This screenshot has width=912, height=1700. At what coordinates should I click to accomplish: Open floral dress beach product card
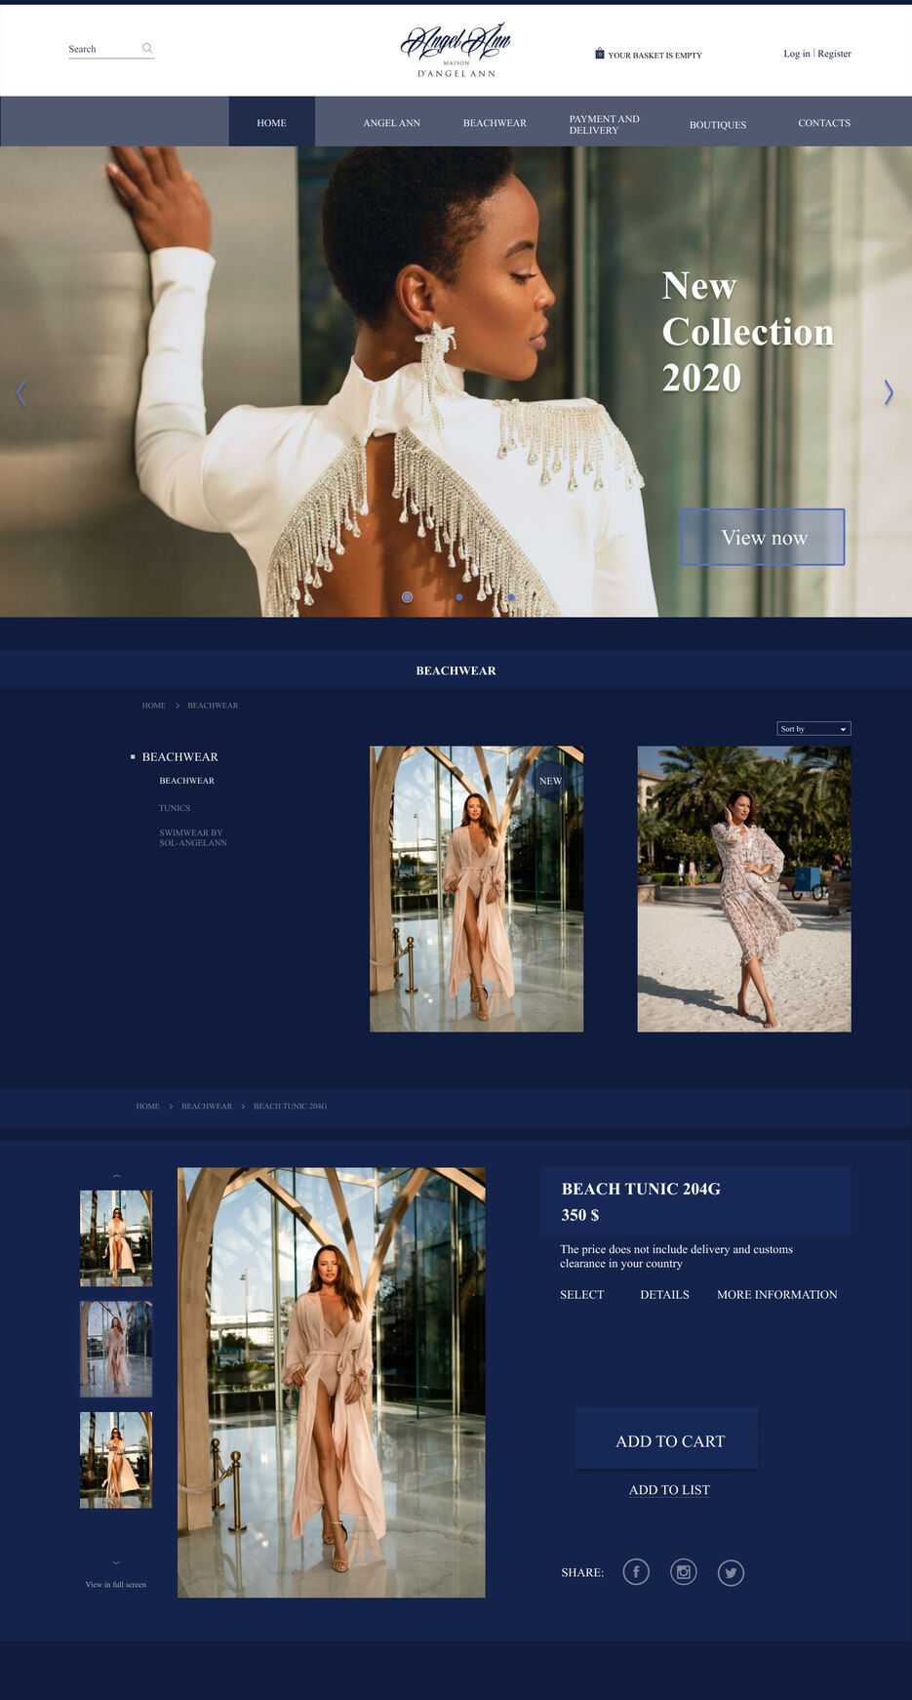coord(744,889)
